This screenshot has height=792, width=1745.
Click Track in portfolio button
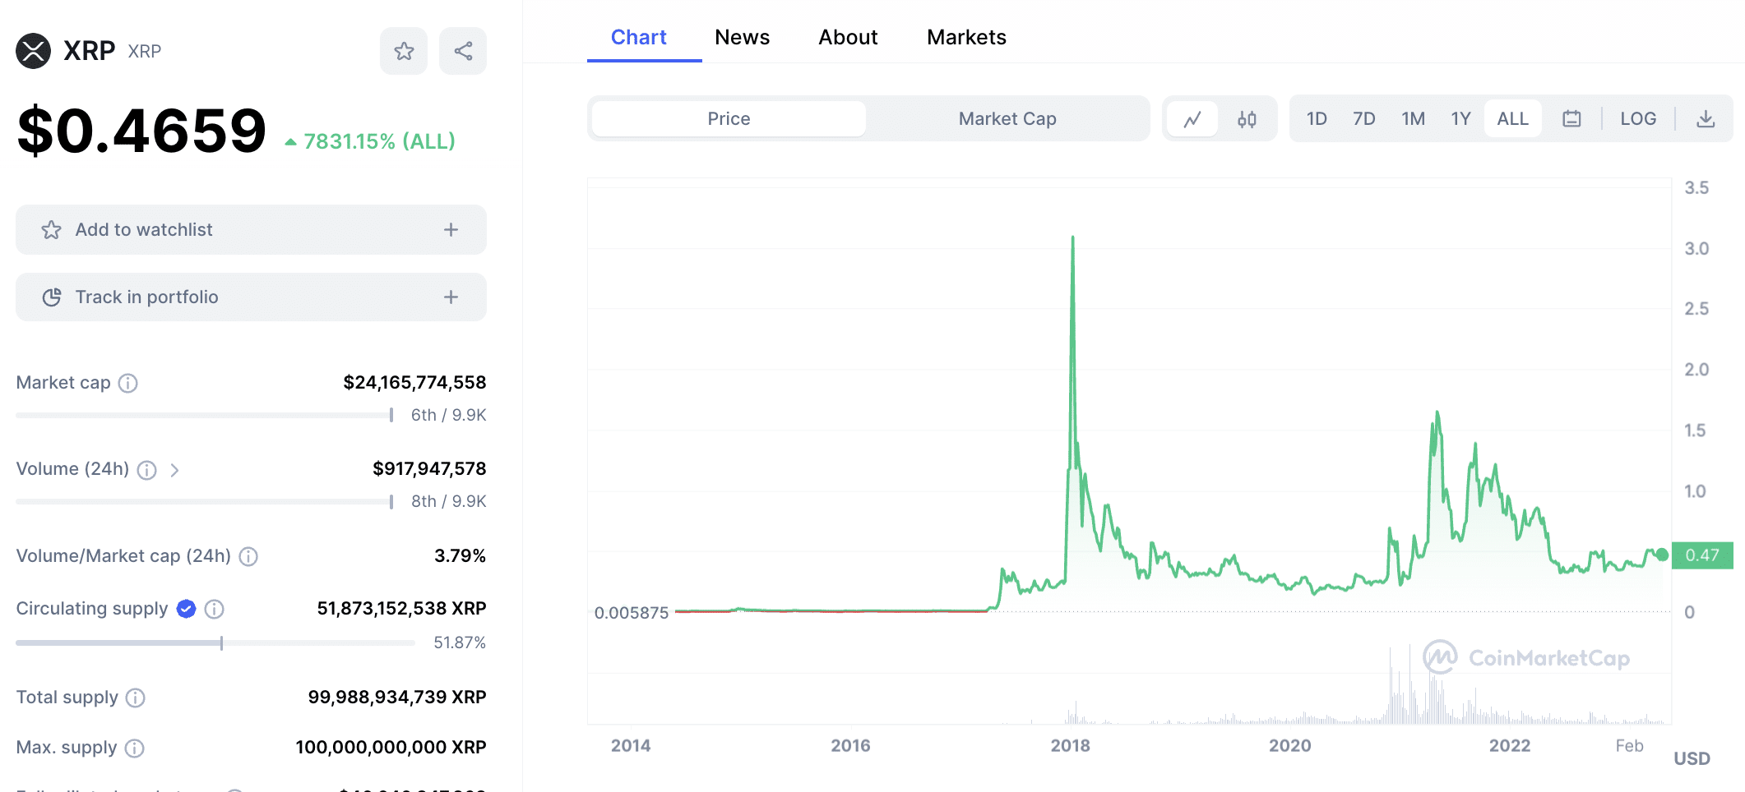click(251, 297)
